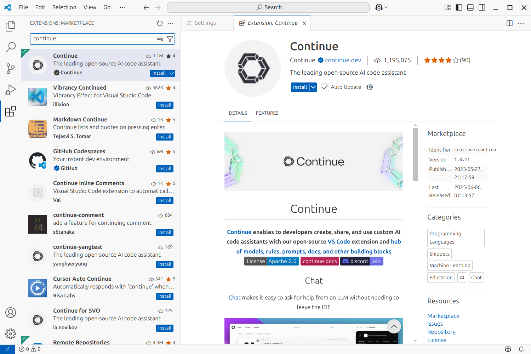Open Views and More Actions in Extensions sidebar
Viewport: 531px width, 354px height.
(171, 23)
